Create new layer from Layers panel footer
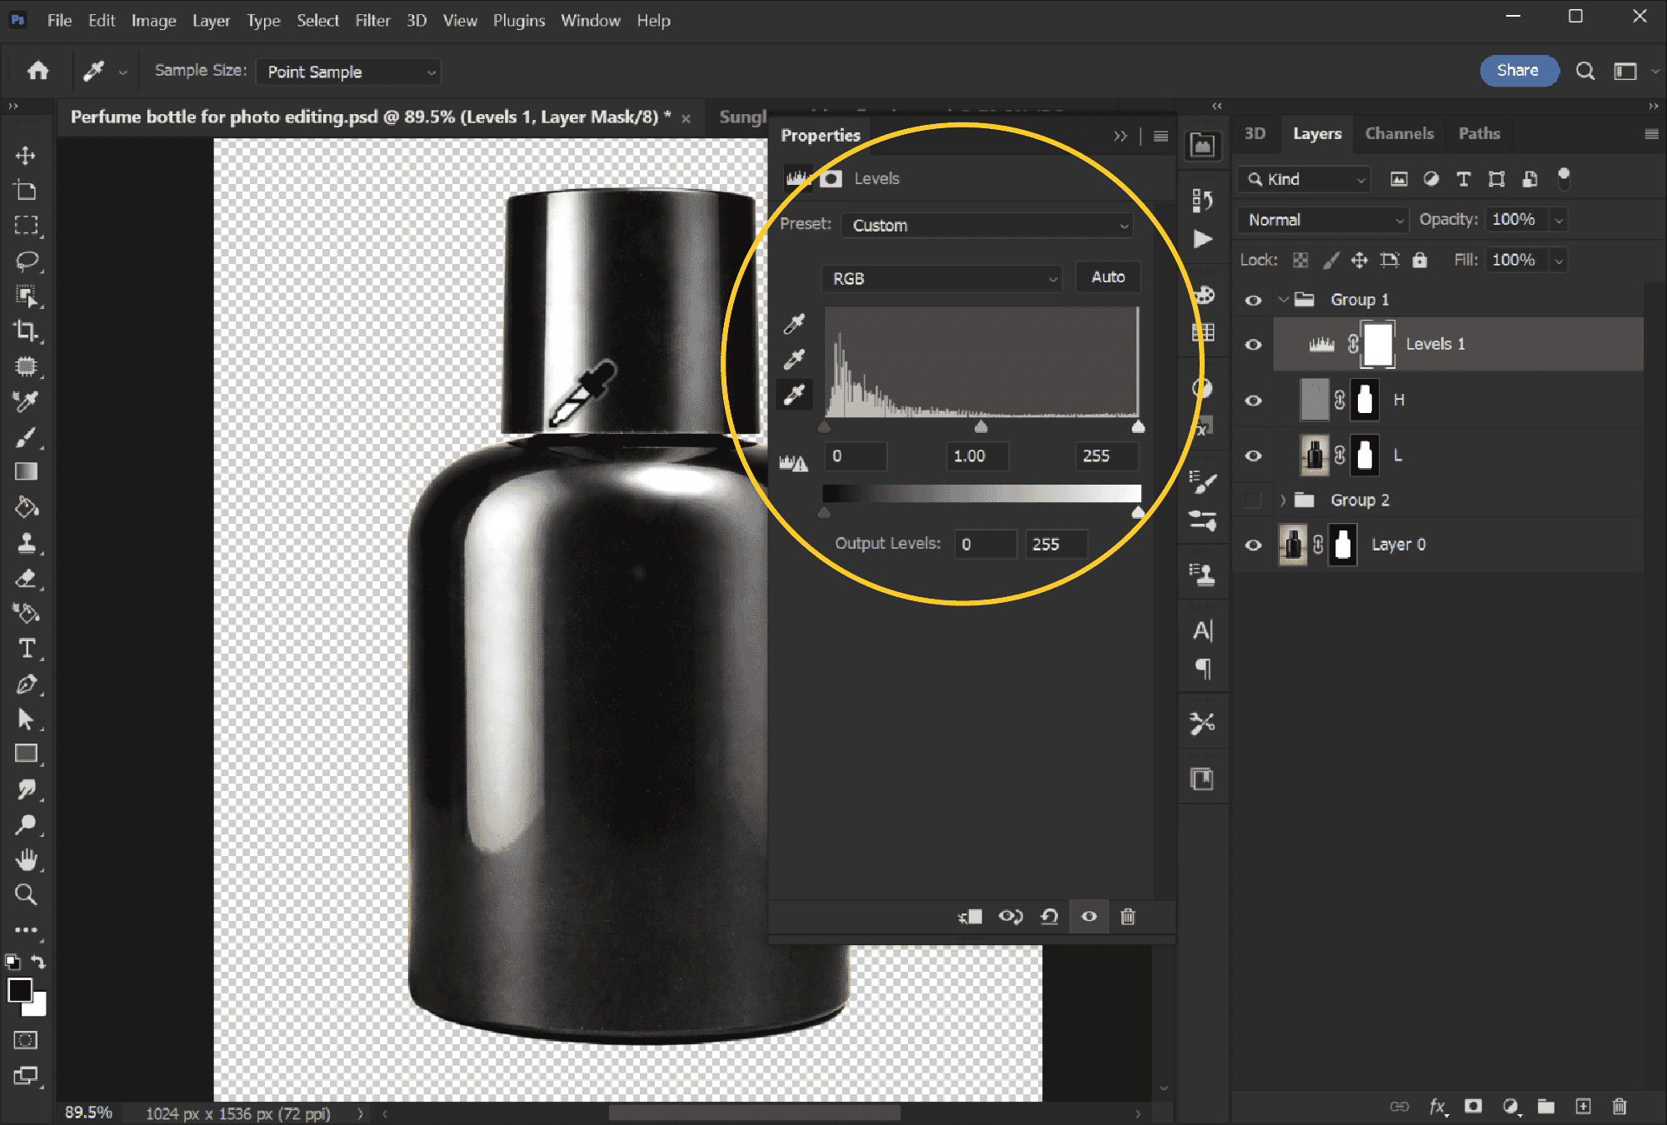 1583,1106
